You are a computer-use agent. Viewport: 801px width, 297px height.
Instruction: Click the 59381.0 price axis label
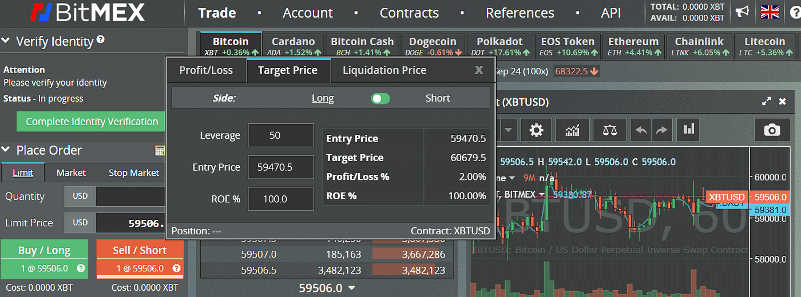click(771, 210)
